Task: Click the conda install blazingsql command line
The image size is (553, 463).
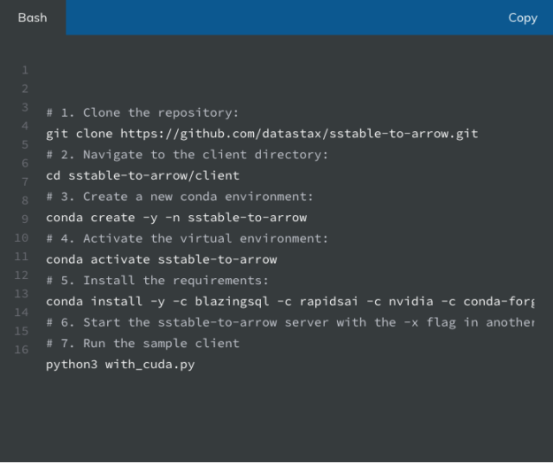Action: 290,302
